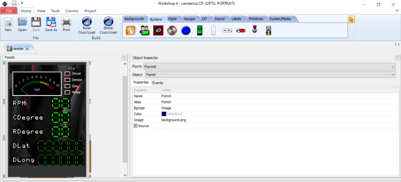The image size is (401, 182).
Task: Select the kph speedometer gauge on form
Action: [x=37, y=84]
